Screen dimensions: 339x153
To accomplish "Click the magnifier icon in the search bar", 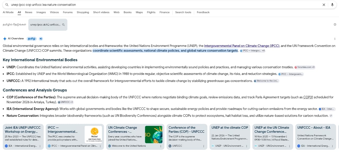I will [7, 5].
